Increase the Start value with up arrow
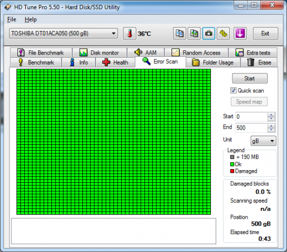 coord(271,114)
